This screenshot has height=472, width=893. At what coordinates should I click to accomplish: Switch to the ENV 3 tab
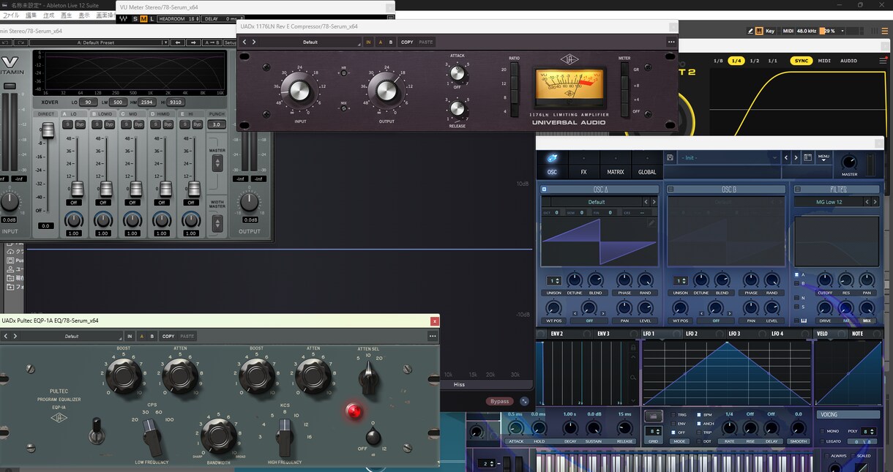tap(603, 334)
